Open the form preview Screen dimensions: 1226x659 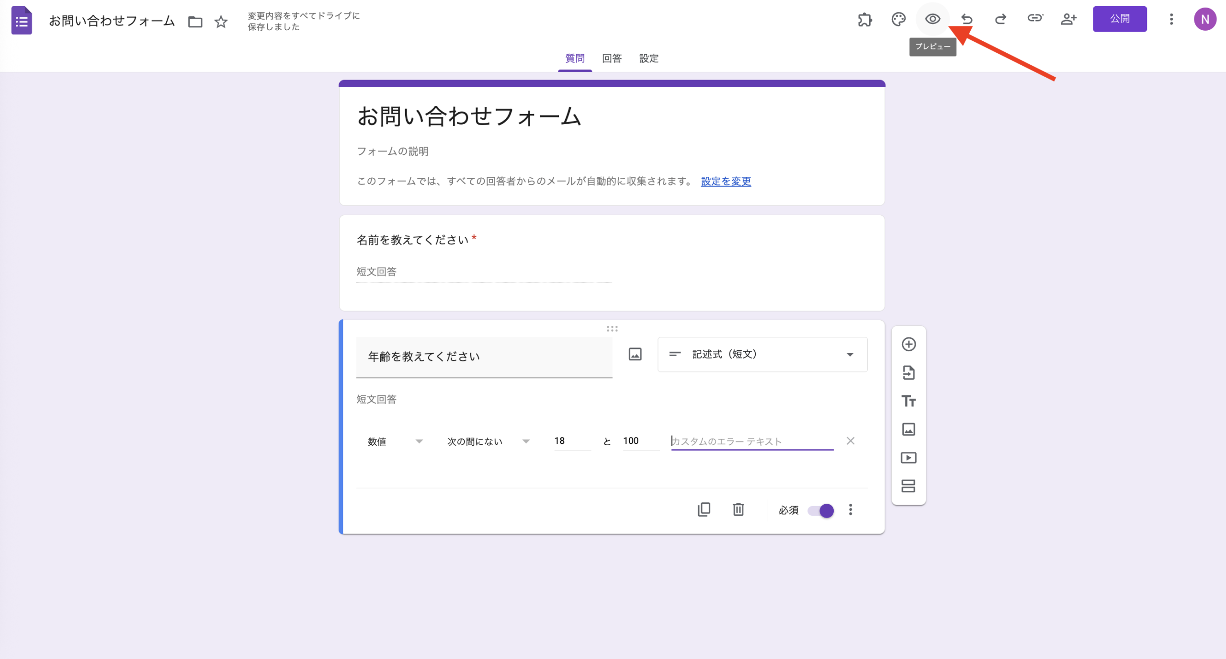coord(932,19)
